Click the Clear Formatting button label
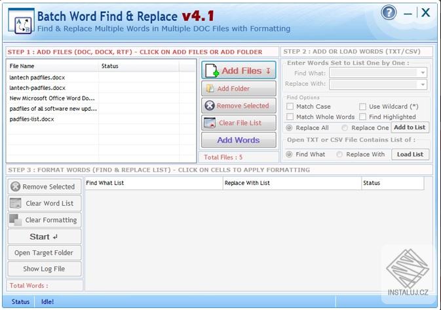The image size is (441, 310). click(x=51, y=220)
